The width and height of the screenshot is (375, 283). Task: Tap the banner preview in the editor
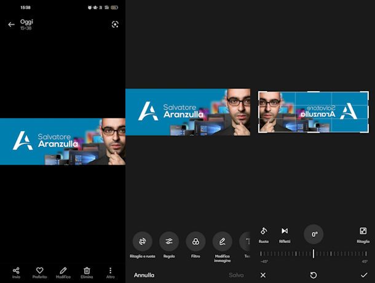tap(188, 112)
